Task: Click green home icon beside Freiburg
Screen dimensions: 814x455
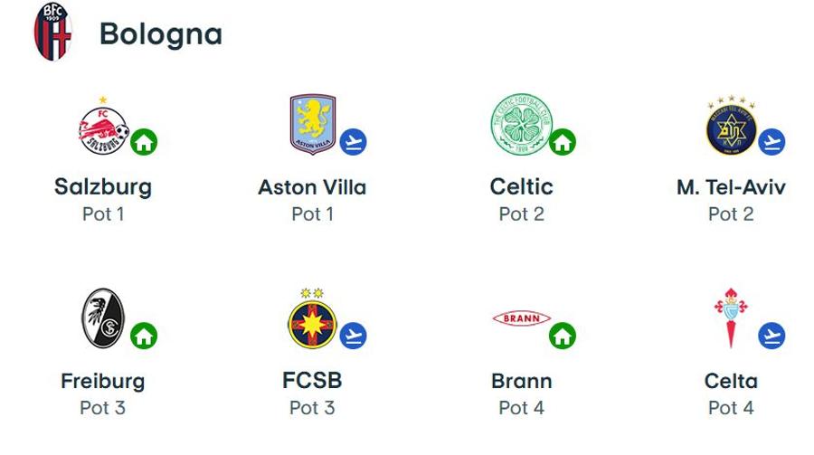Action: tap(144, 336)
